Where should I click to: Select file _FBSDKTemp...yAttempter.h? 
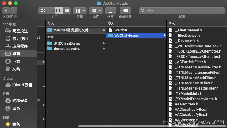(198, 57)
